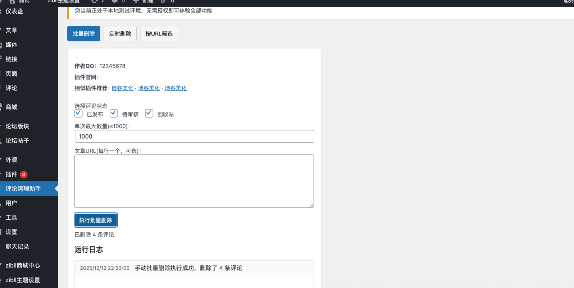Open the 文章 sidebar menu
The height and width of the screenshot is (288, 574).
(29, 30)
